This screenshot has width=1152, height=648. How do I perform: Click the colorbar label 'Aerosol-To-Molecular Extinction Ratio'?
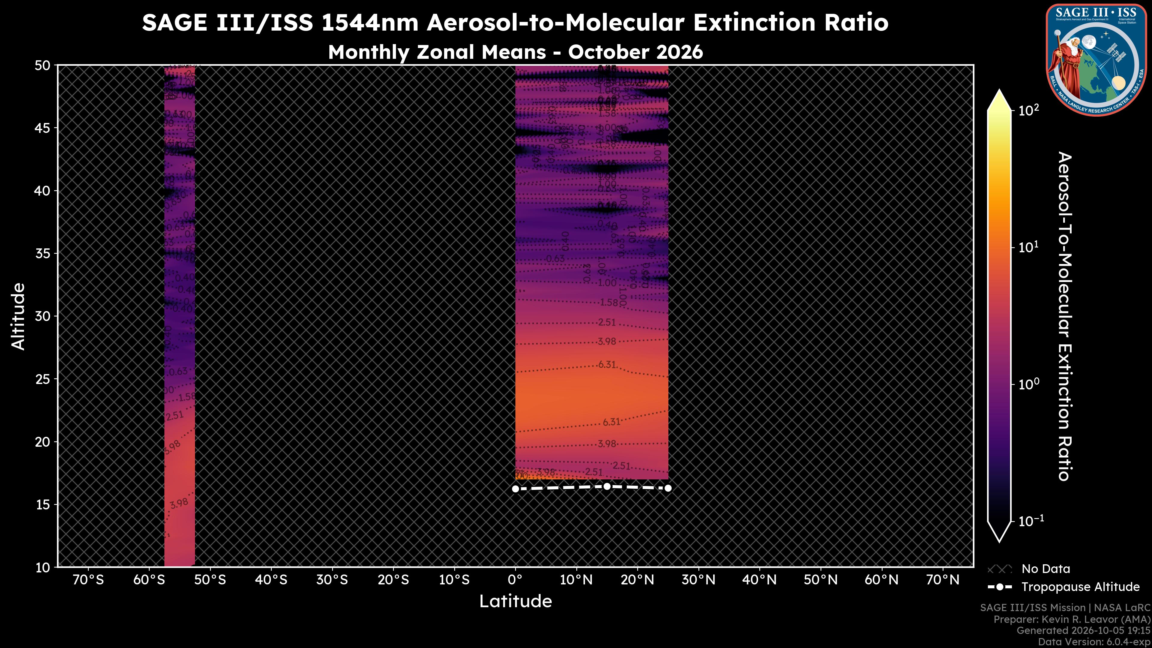tap(1065, 316)
